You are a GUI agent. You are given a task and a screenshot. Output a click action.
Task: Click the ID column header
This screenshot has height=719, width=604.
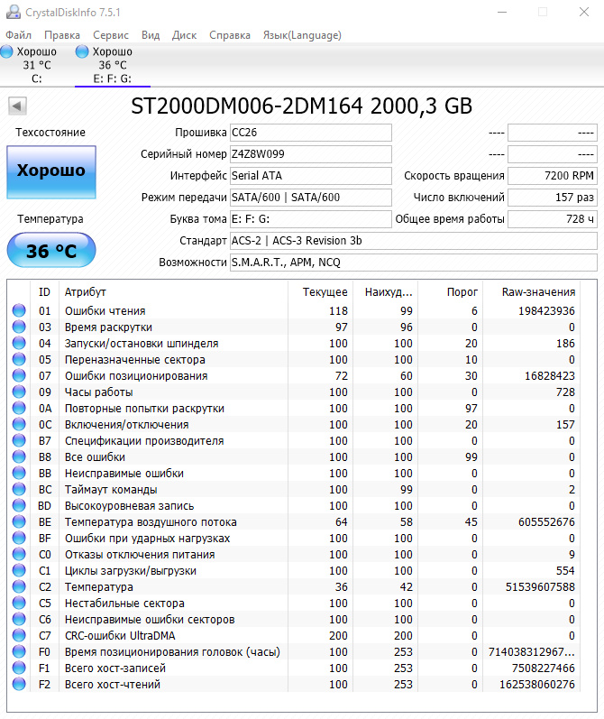tap(44, 292)
